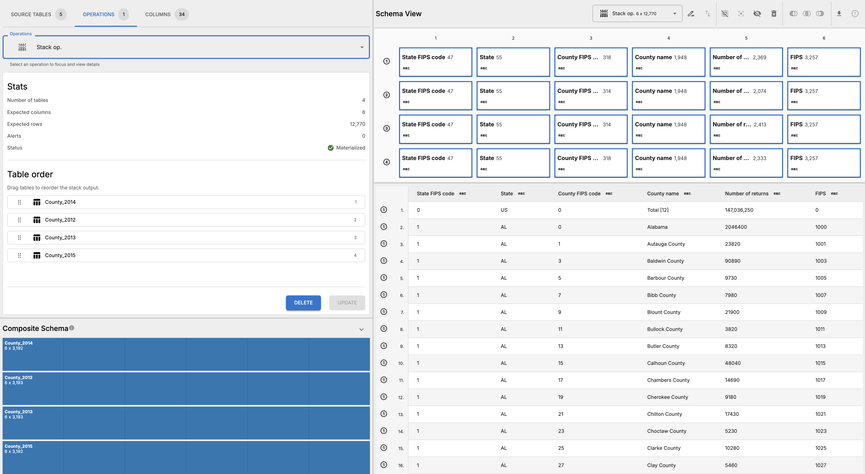
Task: Select Number of 2,369 card in row 1
Action: 746,62
